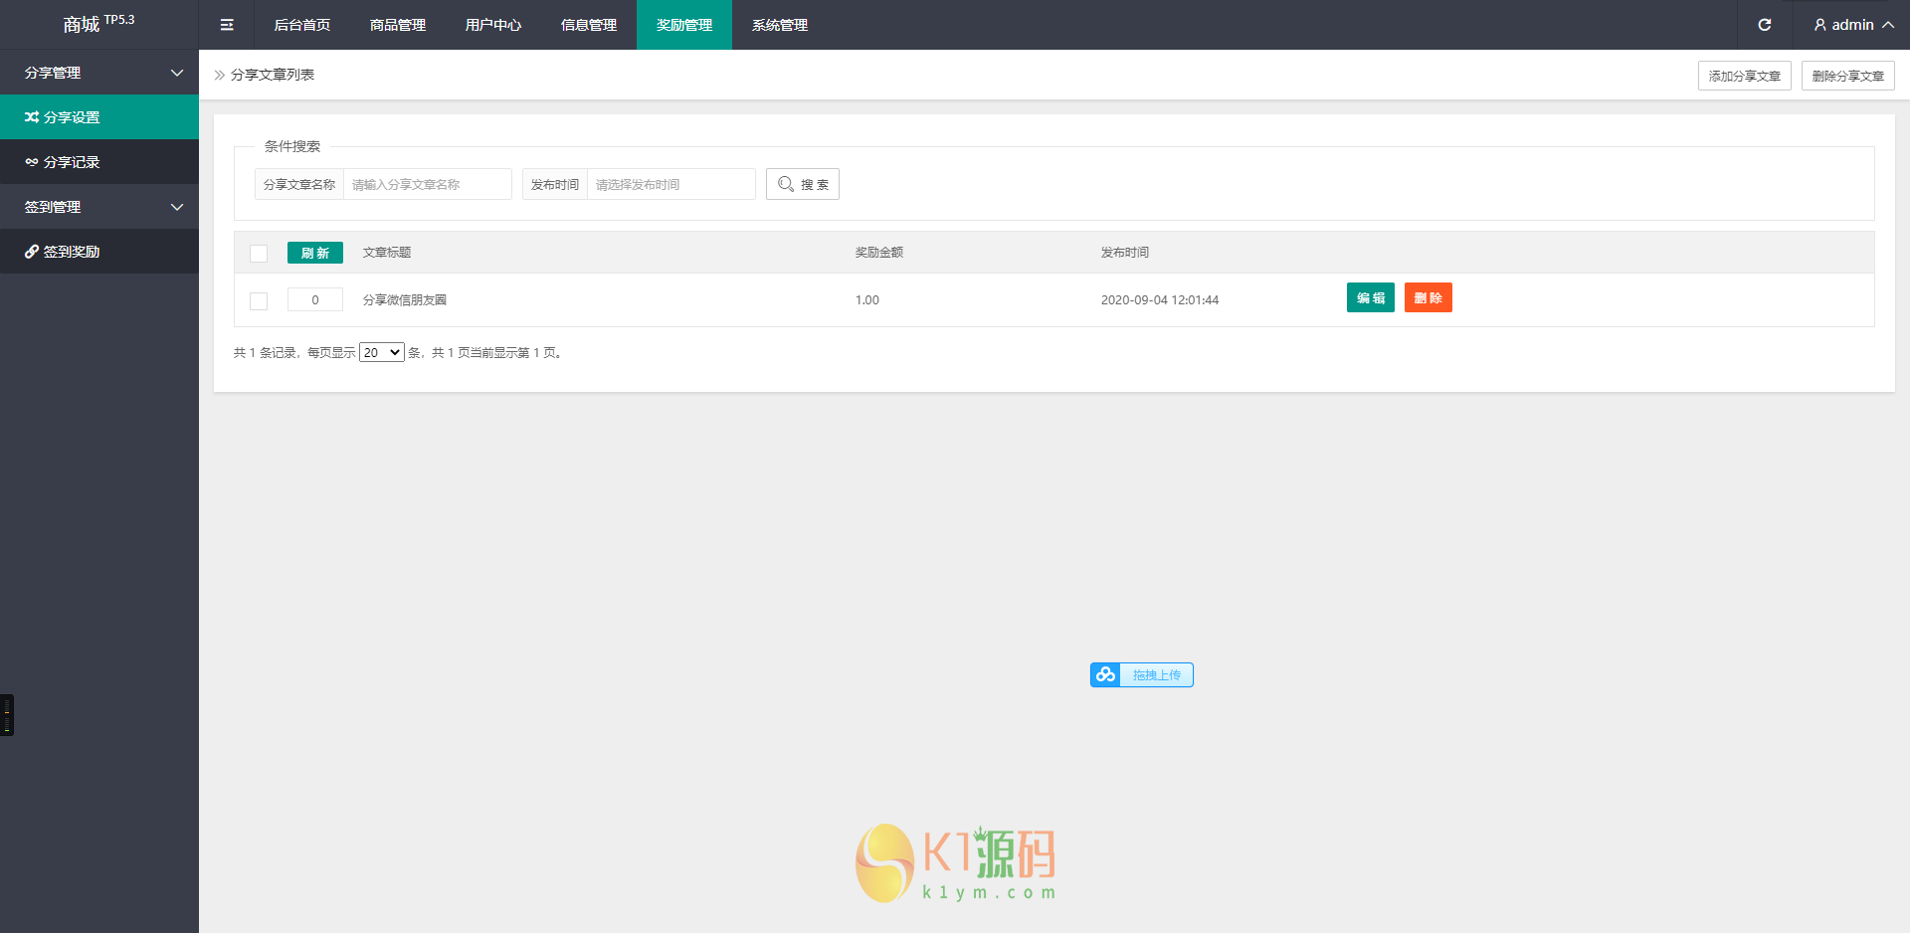
Task: Click the refresh icon in top bar
Action: click(x=1765, y=25)
